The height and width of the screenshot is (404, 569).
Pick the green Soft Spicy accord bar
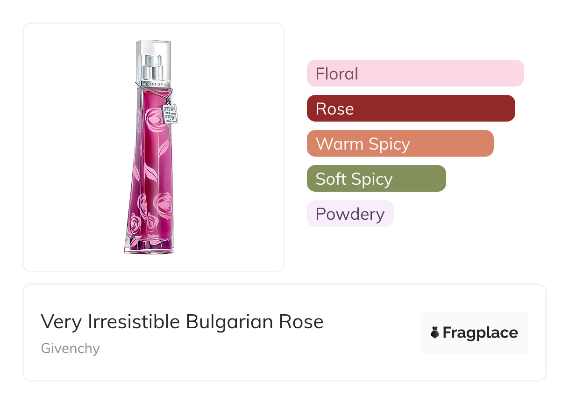click(x=376, y=179)
